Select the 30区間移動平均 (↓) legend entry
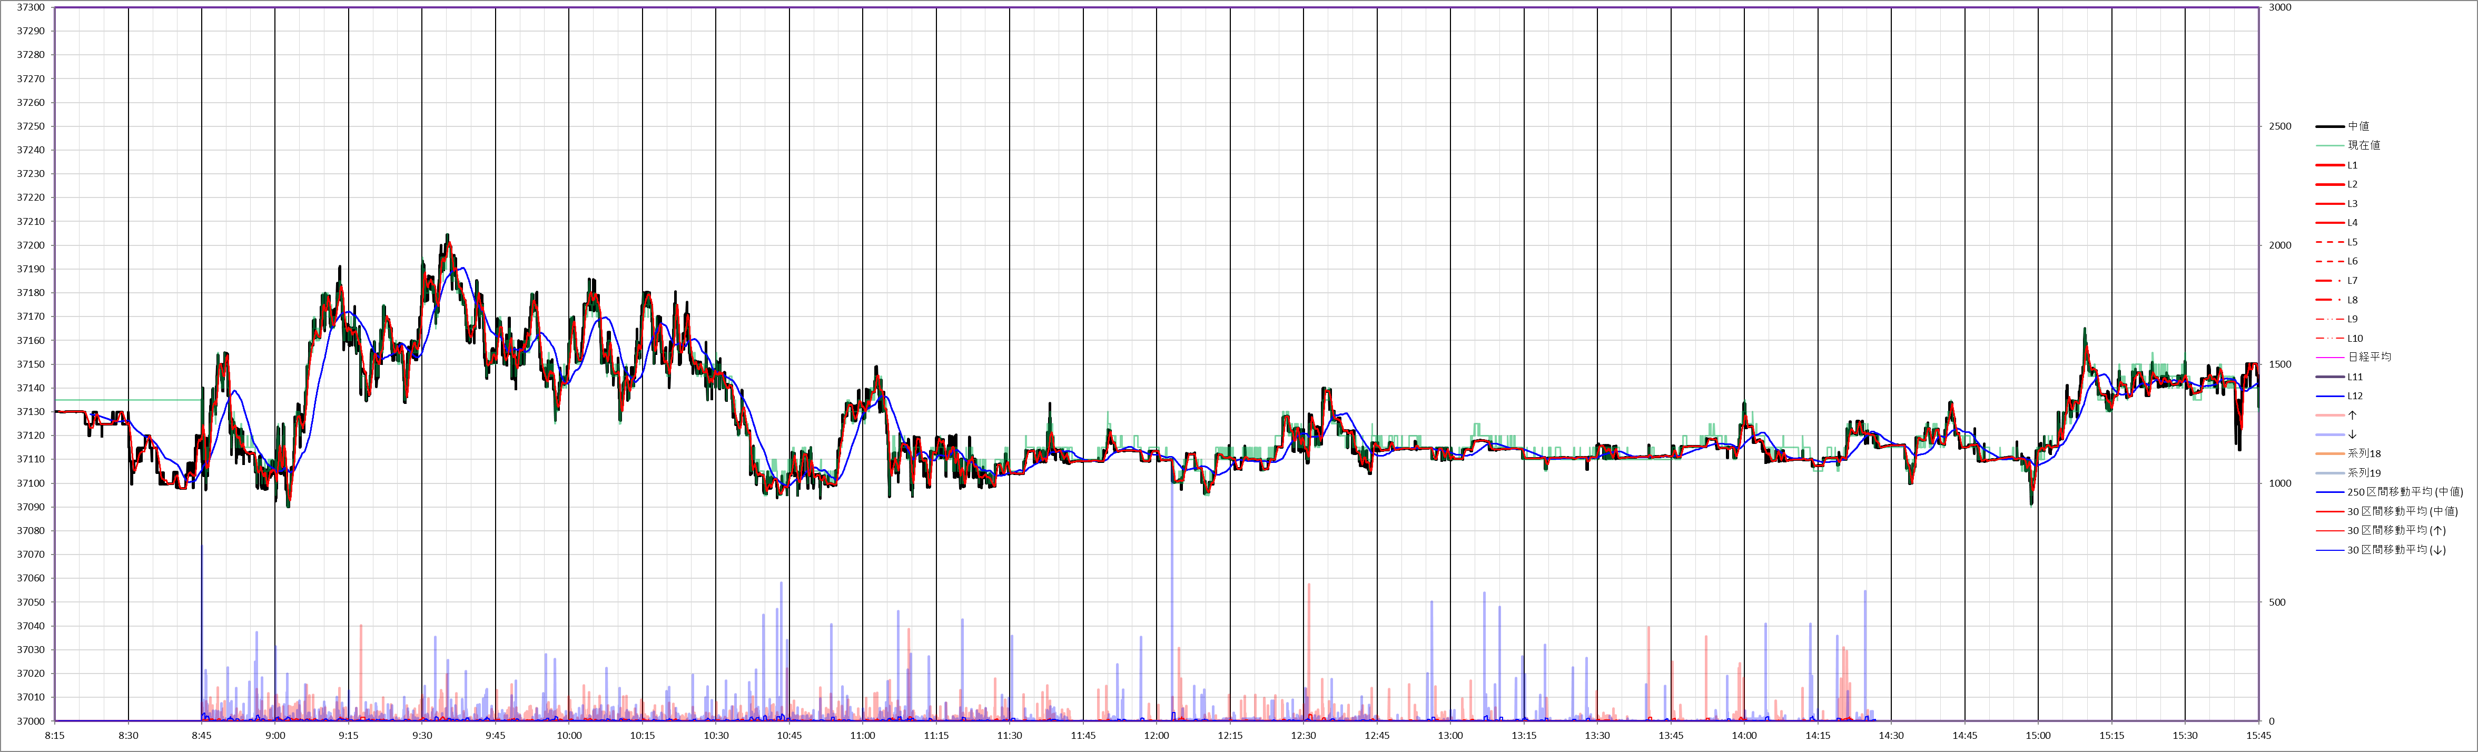 click(x=2380, y=550)
